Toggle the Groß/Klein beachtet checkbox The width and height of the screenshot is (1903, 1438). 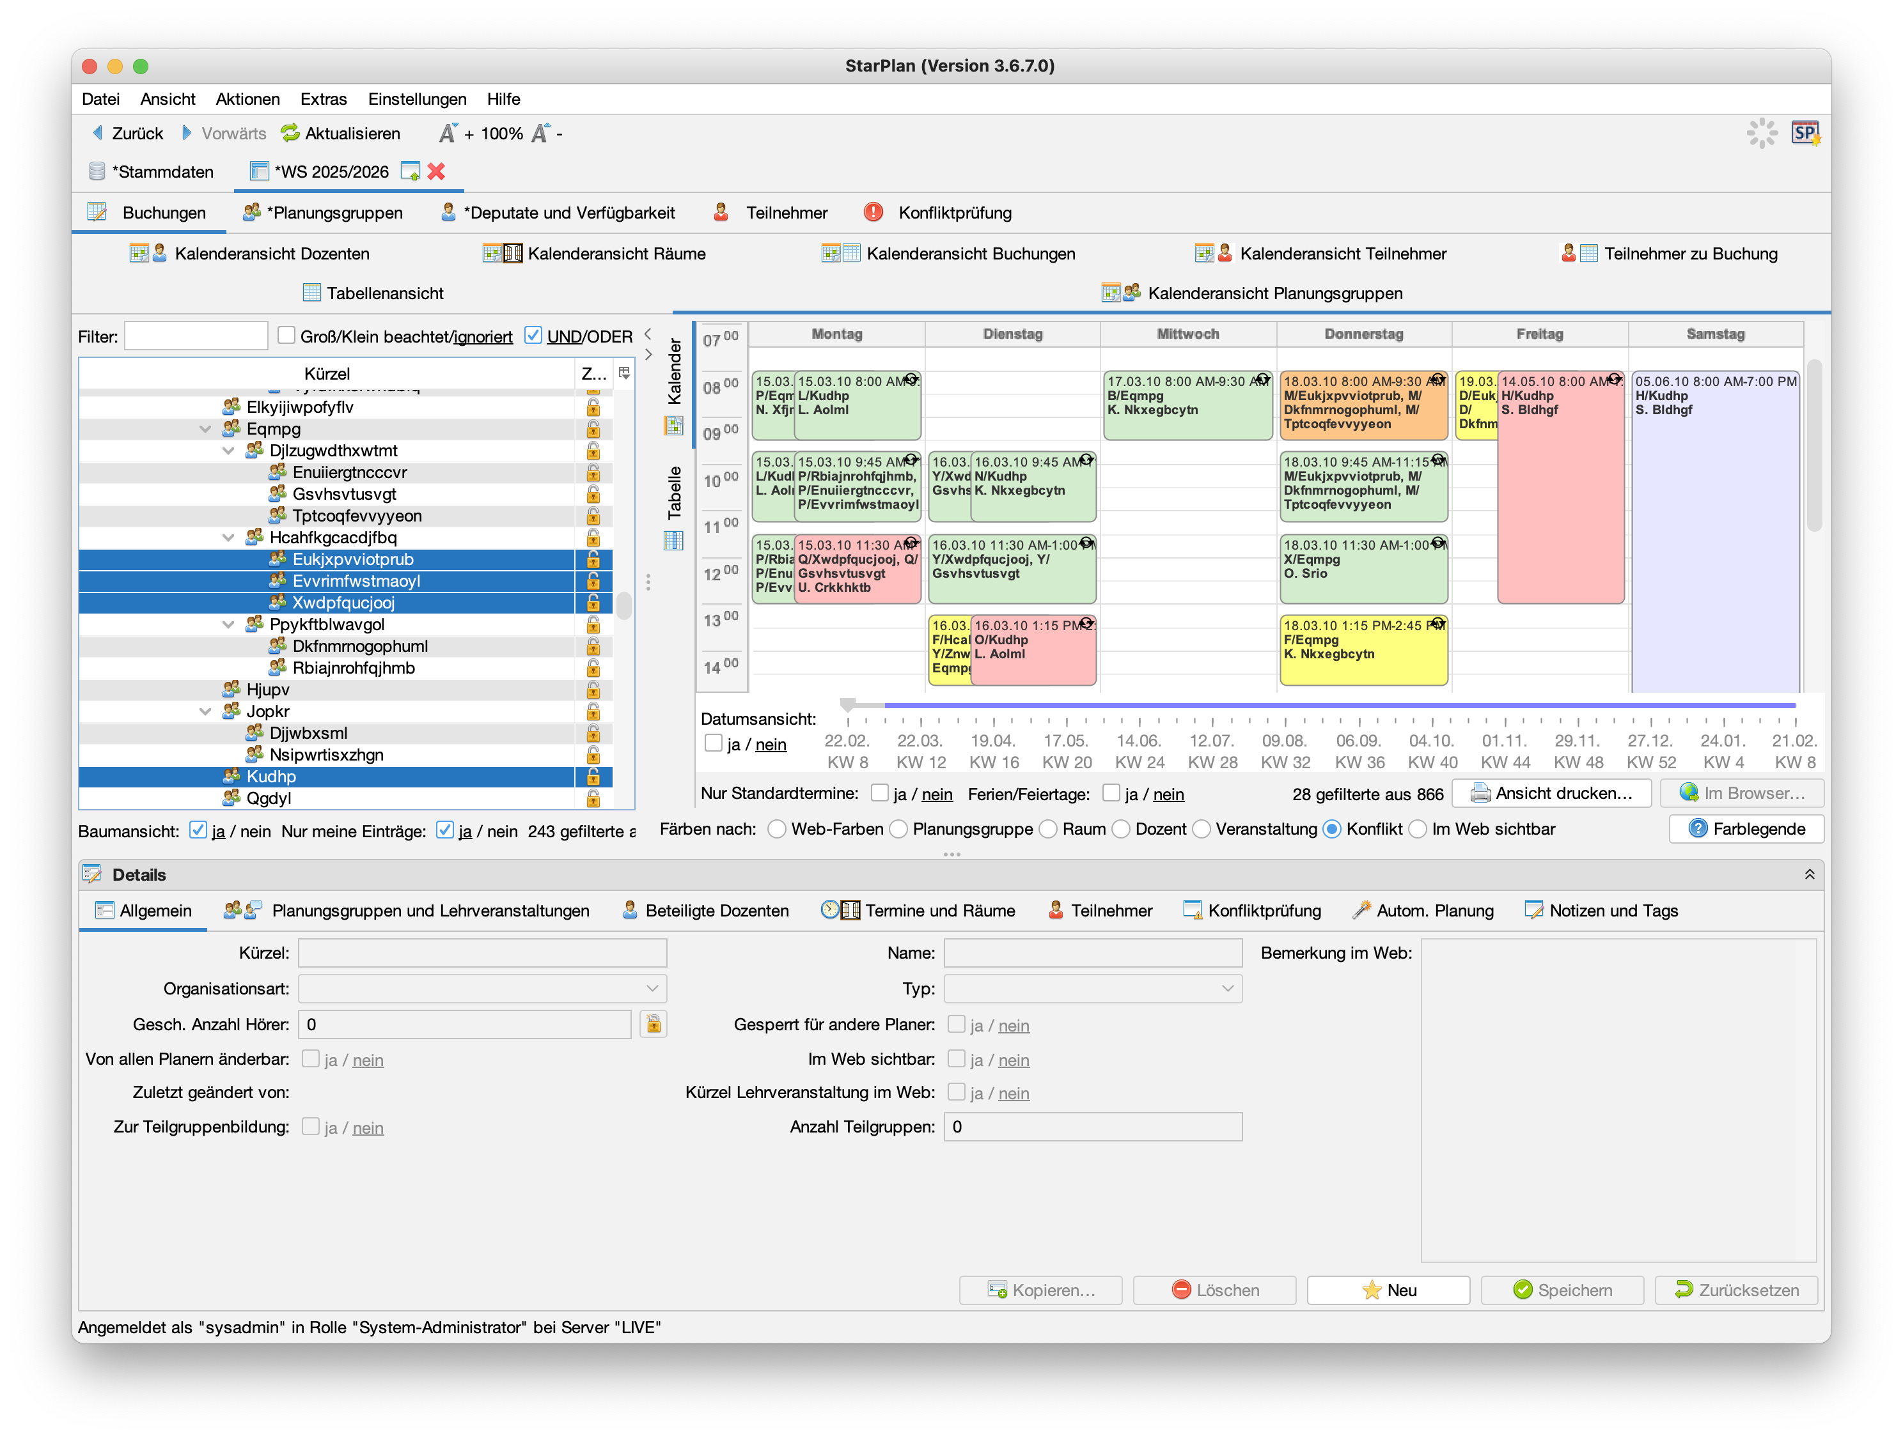286,336
